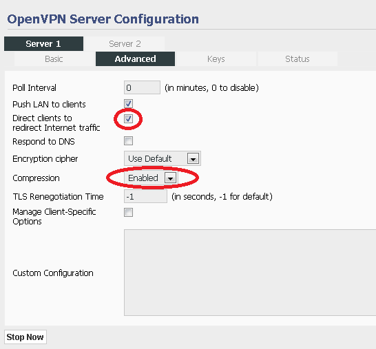Switch to the Server 2 tab

(125, 43)
